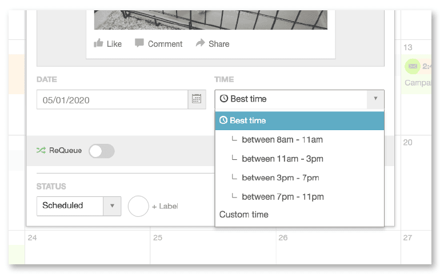
Task: Choose between 3pm - 7pm
Action: (299, 178)
